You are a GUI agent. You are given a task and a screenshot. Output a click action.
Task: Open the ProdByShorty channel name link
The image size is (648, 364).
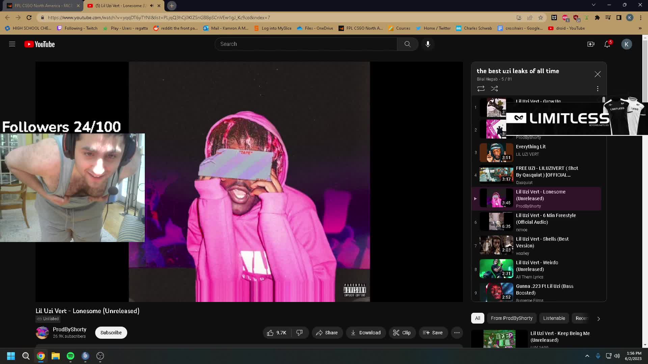(70, 329)
